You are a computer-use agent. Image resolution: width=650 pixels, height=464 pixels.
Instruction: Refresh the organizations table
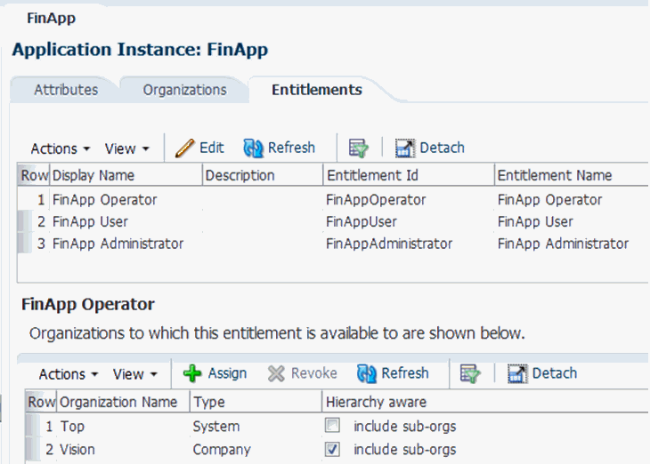coord(393,373)
